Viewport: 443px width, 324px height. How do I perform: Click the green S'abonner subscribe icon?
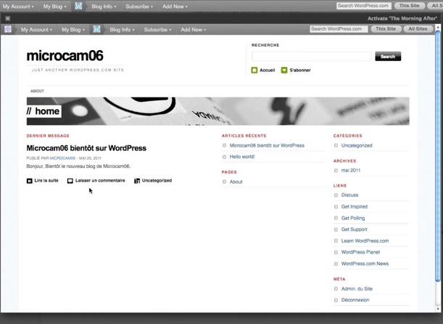click(x=284, y=70)
